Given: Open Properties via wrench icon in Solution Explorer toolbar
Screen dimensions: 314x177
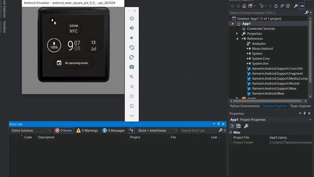Looking at the screenshot, I should 295,6.
